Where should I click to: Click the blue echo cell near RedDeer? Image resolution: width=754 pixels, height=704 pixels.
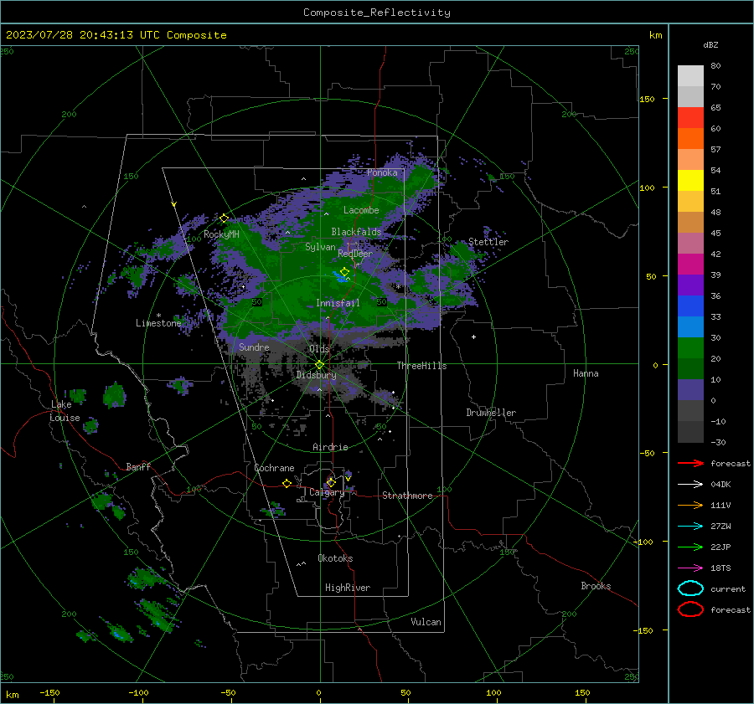[x=340, y=277]
